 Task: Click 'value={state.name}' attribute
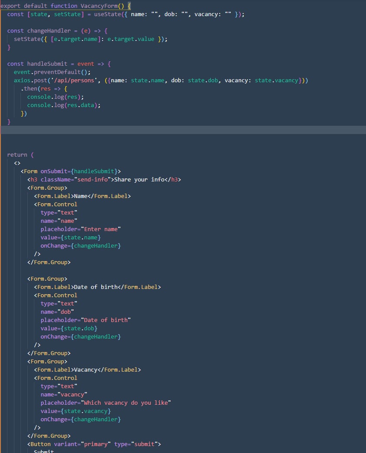pos(70,238)
